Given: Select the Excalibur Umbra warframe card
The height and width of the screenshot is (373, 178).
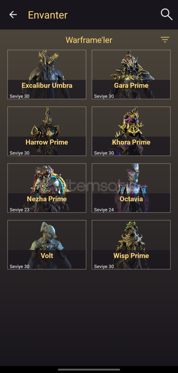Looking at the screenshot, I should (47, 75).
